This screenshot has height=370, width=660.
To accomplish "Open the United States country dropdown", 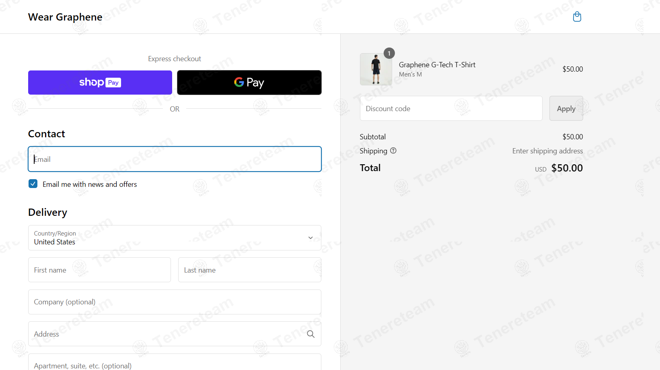I will click(x=175, y=238).
